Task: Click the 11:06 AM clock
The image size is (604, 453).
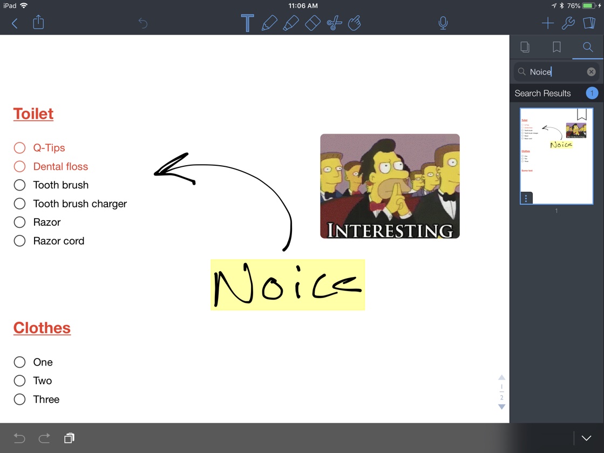Action: coord(303,6)
